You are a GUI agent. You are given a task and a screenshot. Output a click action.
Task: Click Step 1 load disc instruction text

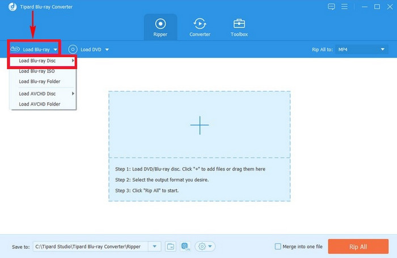click(190, 169)
